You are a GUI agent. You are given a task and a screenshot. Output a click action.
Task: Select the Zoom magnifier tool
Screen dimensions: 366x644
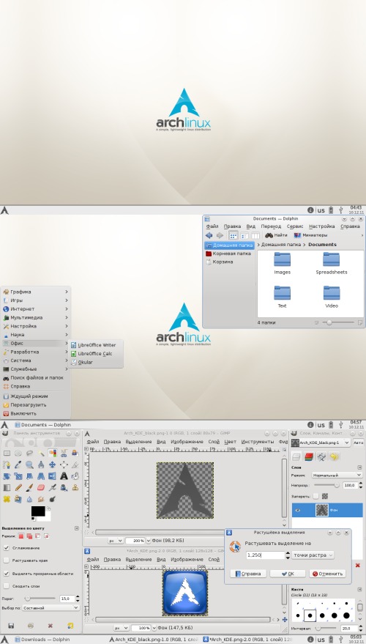point(29,465)
